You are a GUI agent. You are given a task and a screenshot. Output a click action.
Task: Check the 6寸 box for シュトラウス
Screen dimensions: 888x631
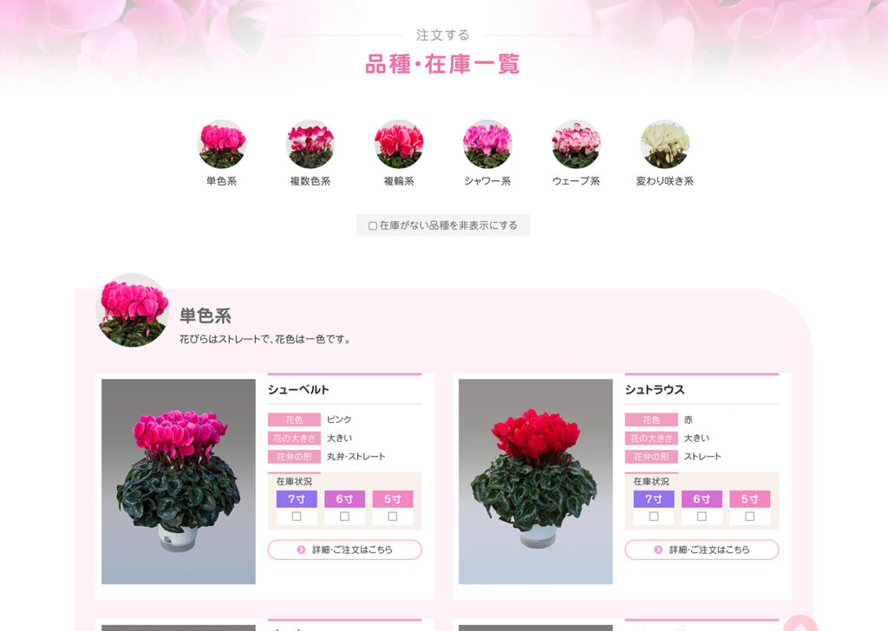point(702,516)
